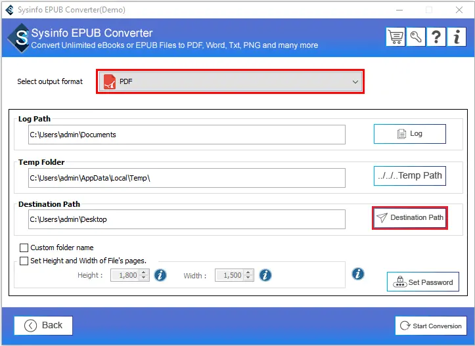This screenshot has height=346, width=475.
Task: Start Conversion of the EPUB files
Action: coord(431,326)
